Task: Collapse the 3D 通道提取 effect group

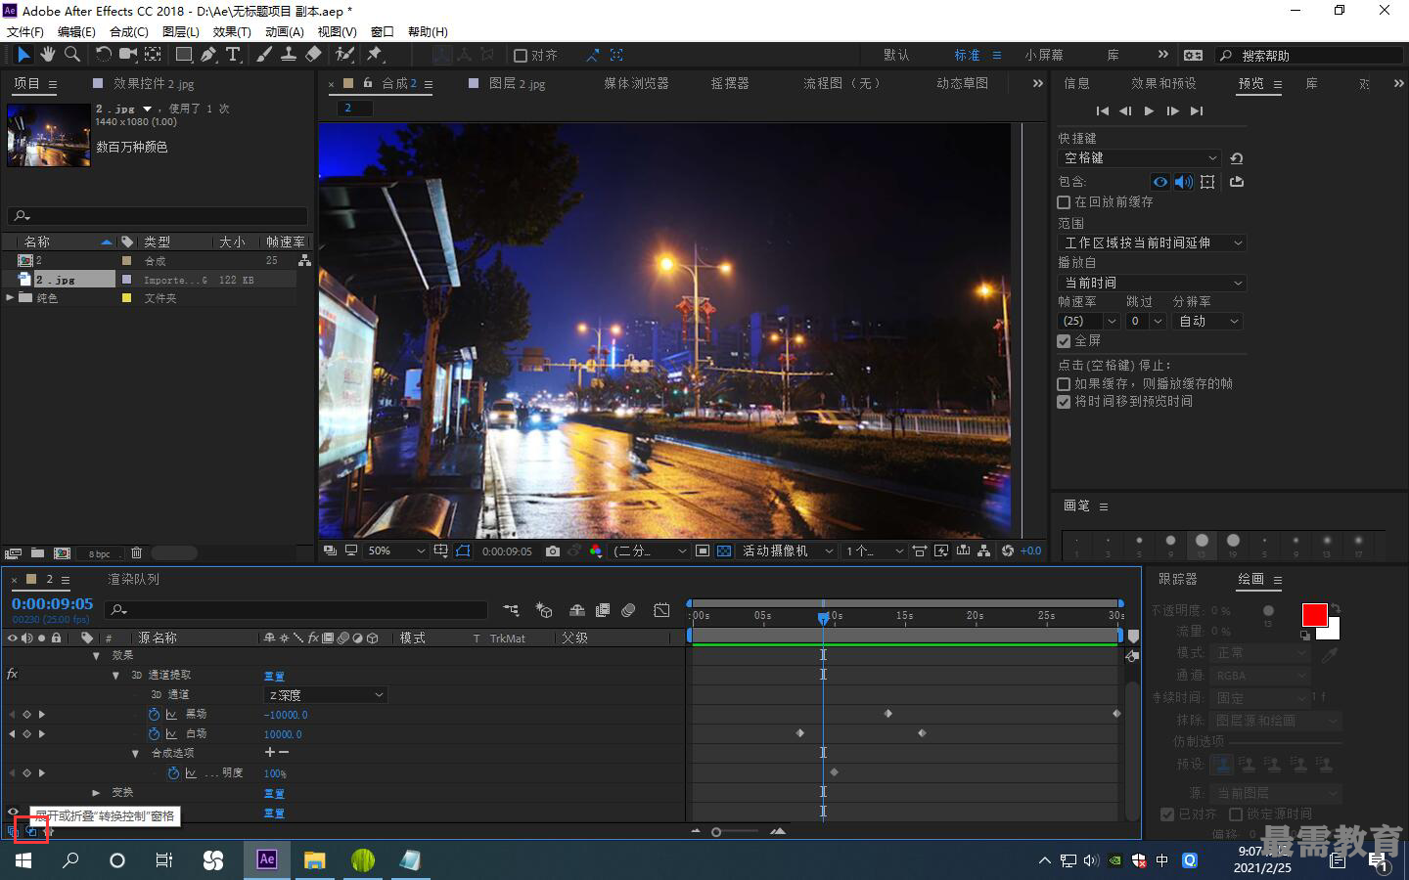Action: point(115,676)
